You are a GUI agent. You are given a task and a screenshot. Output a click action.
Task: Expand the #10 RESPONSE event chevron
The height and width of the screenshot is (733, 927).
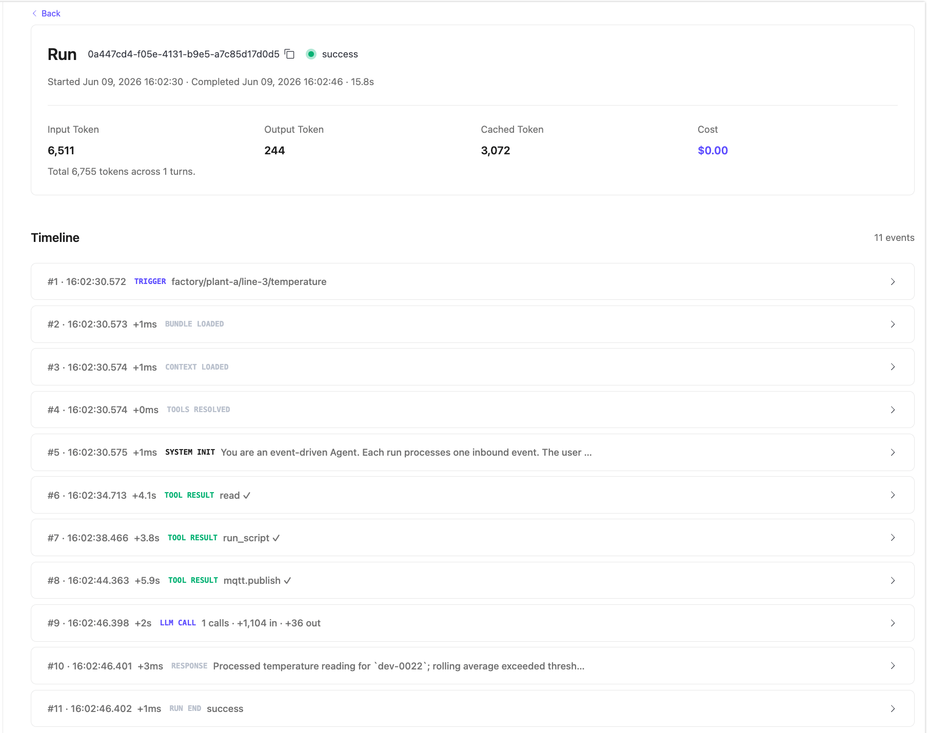click(893, 665)
